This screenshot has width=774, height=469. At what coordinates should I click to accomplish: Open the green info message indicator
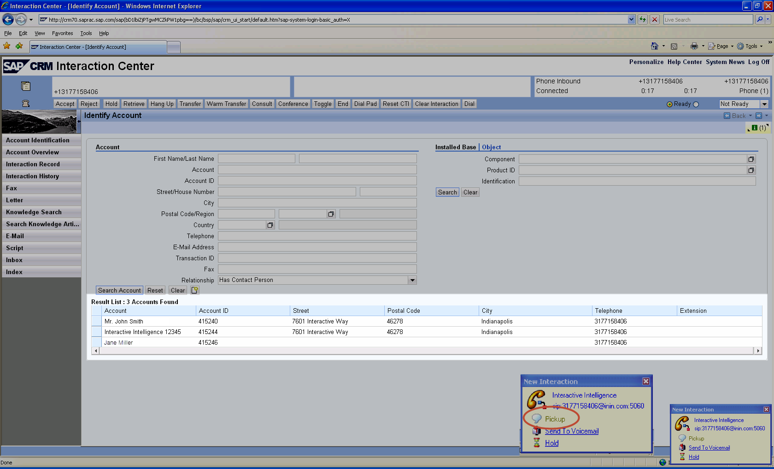(x=755, y=128)
